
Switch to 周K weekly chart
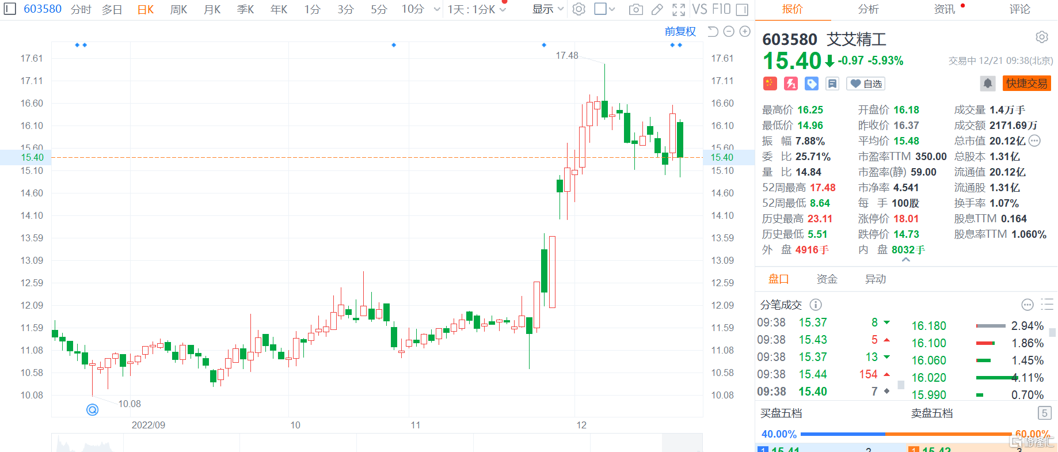(x=179, y=9)
